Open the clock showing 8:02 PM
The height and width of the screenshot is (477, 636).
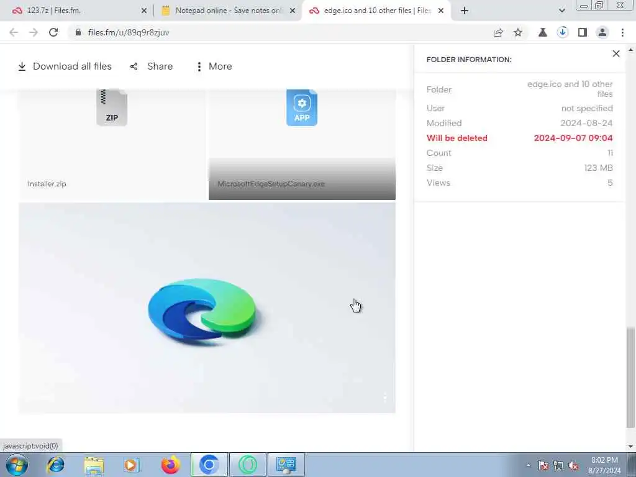[604, 465]
